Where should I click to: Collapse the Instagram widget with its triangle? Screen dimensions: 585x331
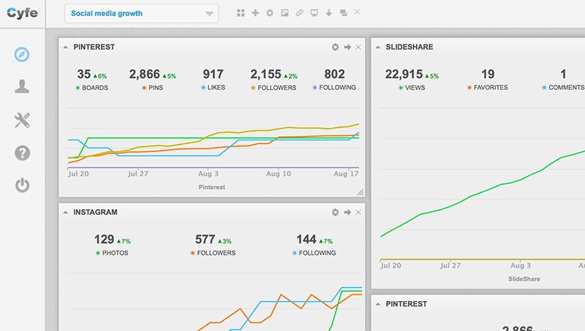(66, 213)
